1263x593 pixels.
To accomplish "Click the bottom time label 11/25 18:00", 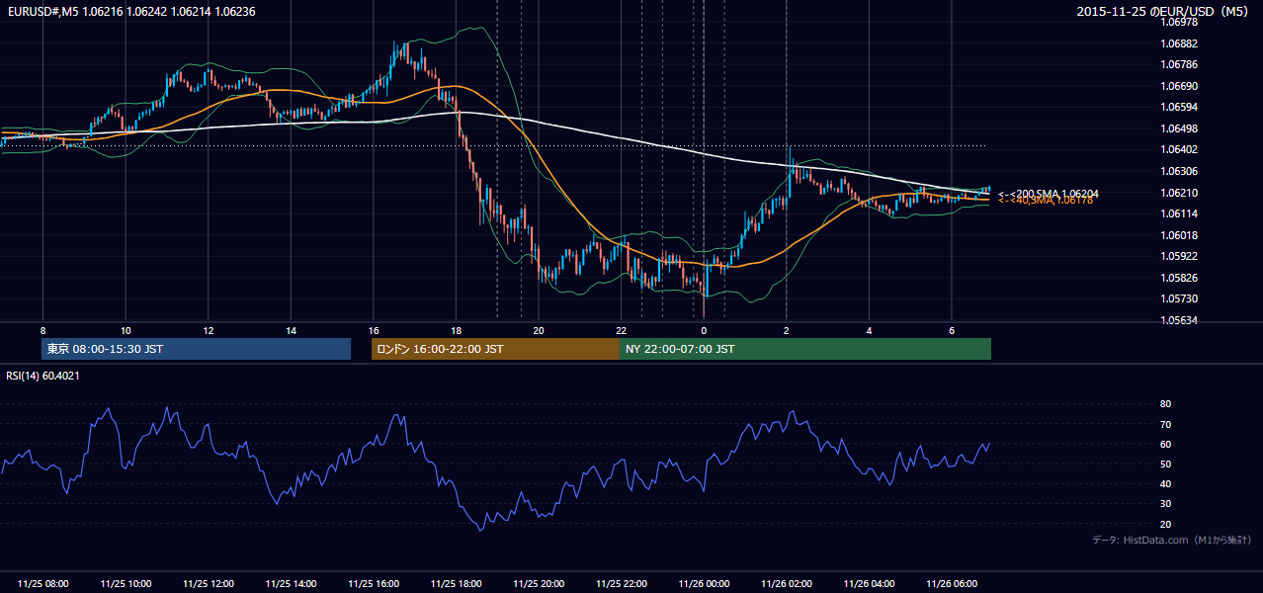I will click(456, 584).
